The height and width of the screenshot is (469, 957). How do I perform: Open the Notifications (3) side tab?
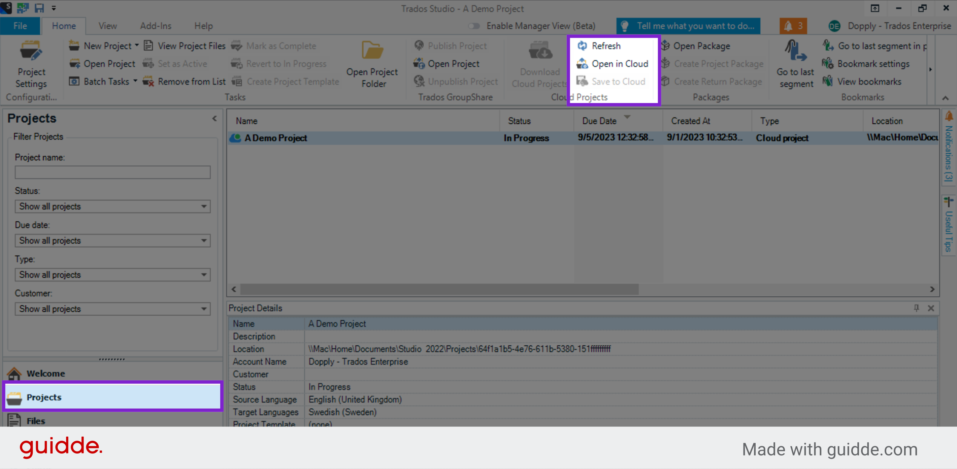[x=949, y=147]
